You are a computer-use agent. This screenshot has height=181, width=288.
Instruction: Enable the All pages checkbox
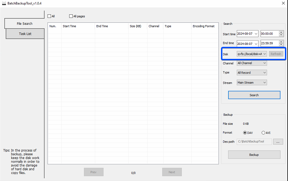point(71,16)
